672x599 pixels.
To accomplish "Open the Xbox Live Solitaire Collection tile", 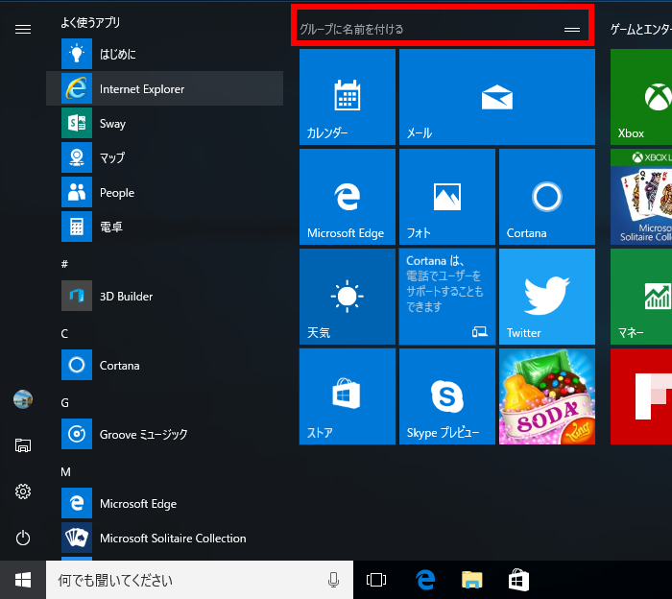I will [x=641, y=197].
